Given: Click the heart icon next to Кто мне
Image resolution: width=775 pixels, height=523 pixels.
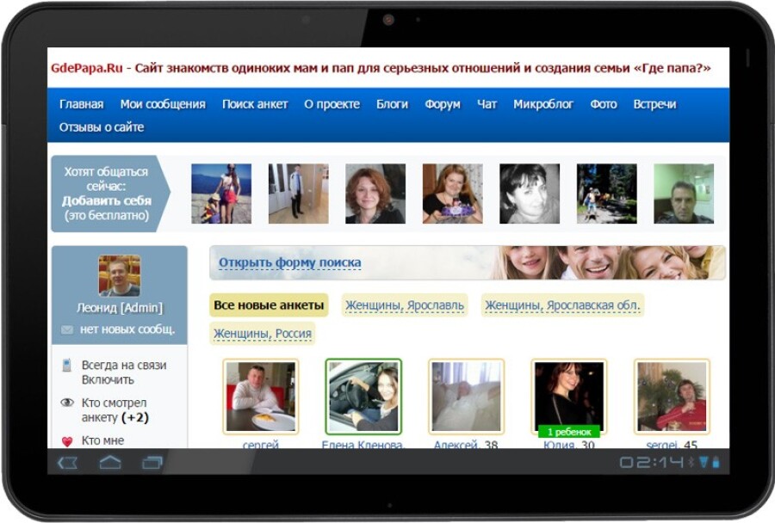Looking at the screenshot, I should [x=67, y=441].
